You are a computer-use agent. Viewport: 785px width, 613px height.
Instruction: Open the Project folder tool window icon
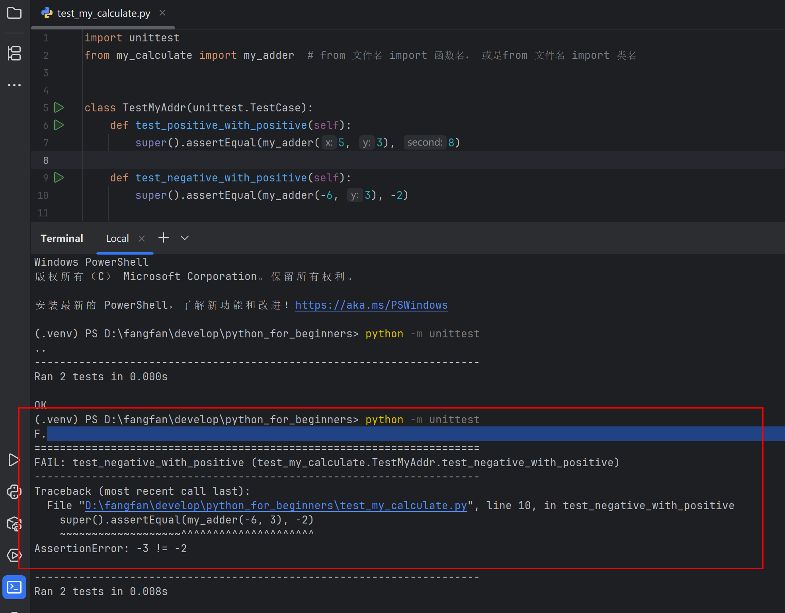click(14, 13)
